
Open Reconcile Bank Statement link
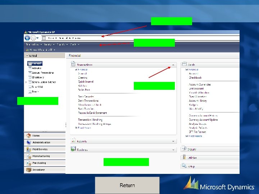click(92, 113)
